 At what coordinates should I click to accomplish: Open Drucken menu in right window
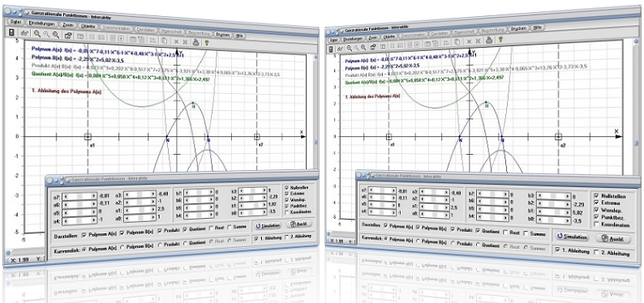518,29
